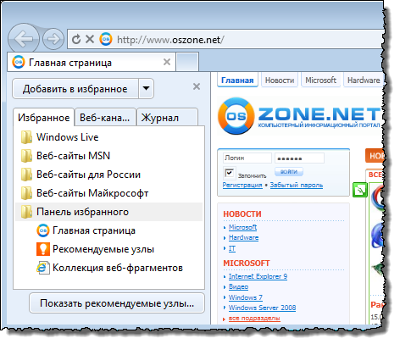
Task: Open the Microsoft site navigation tab
Action: tap(320, 80)
